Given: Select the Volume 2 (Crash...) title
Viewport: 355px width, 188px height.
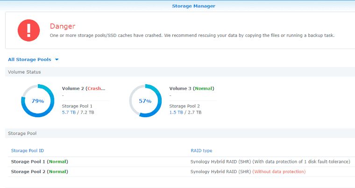Looking at the screenshot, I should tap(84, 88).
